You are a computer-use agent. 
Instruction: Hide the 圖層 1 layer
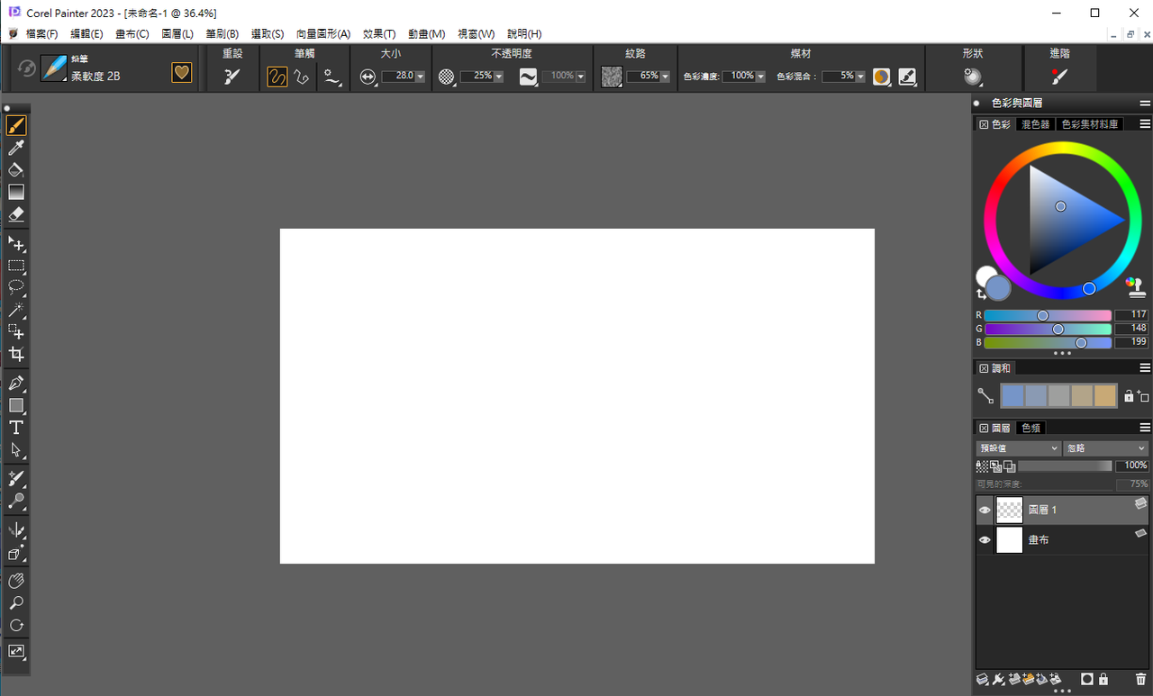(x=984, y=509)
